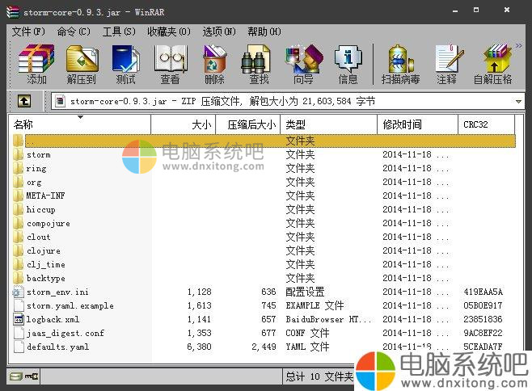The height and width of the screenshot is (391, 532).
Task: Select the clj_time folder
Action: pos(264,264)
